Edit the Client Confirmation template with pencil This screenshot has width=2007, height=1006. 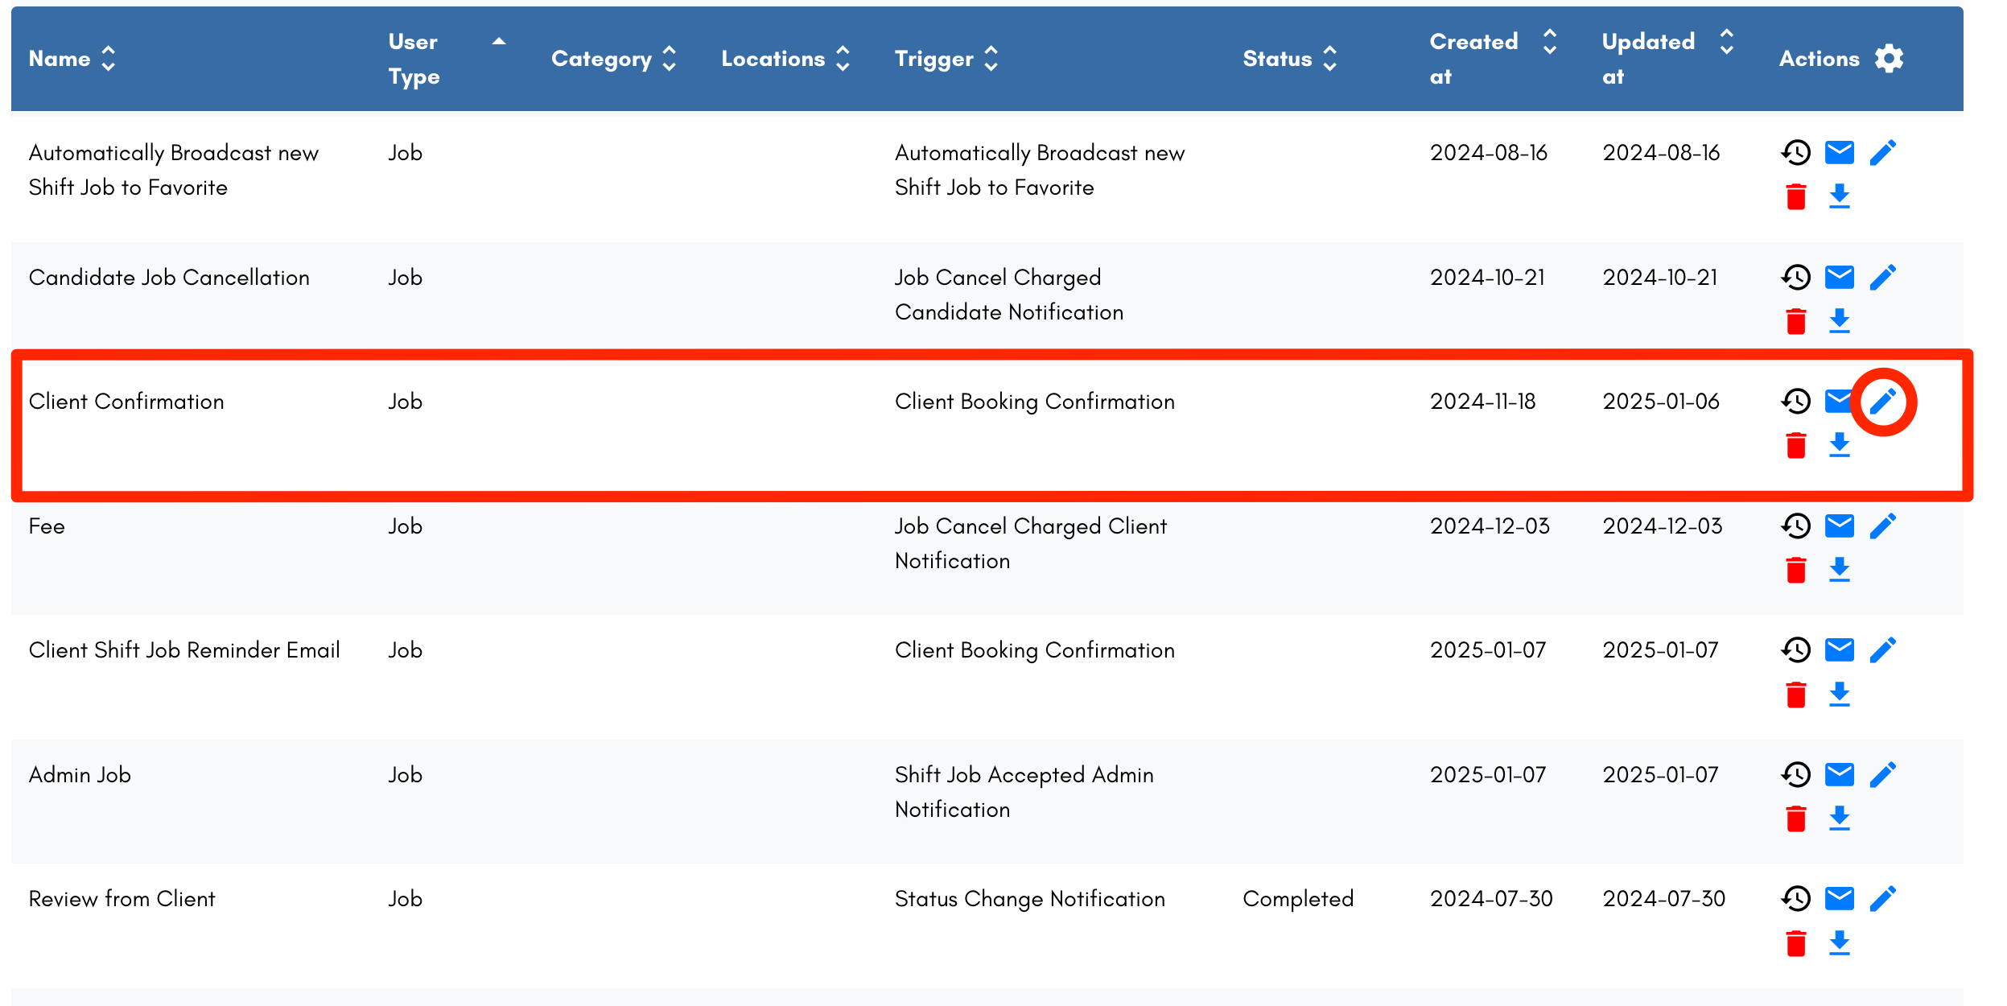pyautogui.click(x=1883, y=401)
